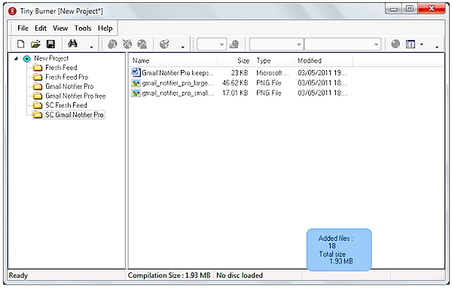Open the first wide empty combo box
Screen dimensions: 452x289
click(x=276, y=44)
